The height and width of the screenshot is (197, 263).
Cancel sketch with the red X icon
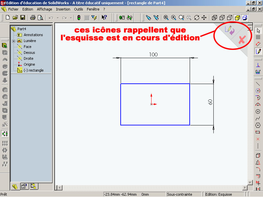[x=242, y=40]
